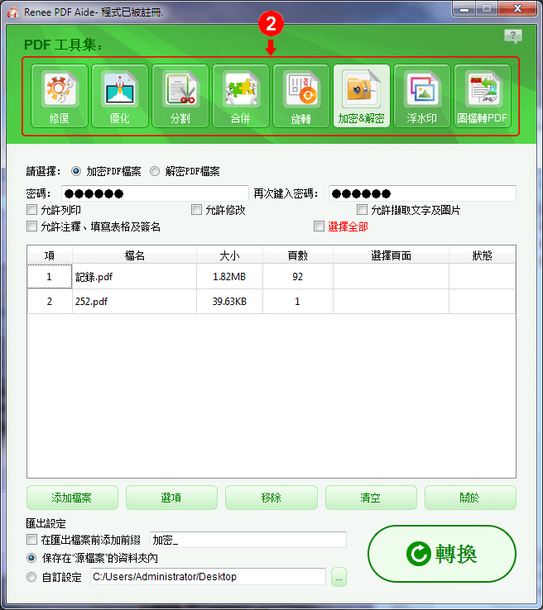Image resolution: width=543 pixels, height=610 pixels.
Task: Click the 大小 column header
Action: [229, 255]
